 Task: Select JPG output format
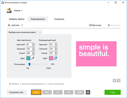pos(36,92)
